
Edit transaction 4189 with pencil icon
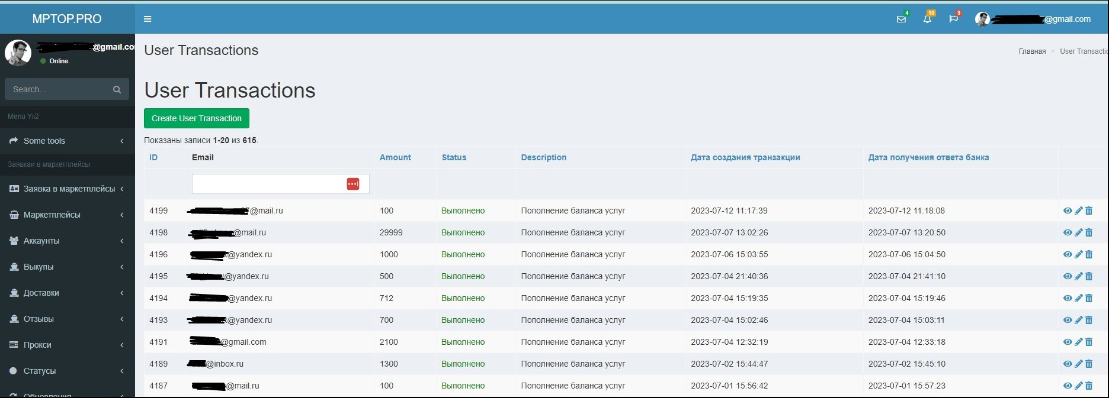coord(1079,364)
